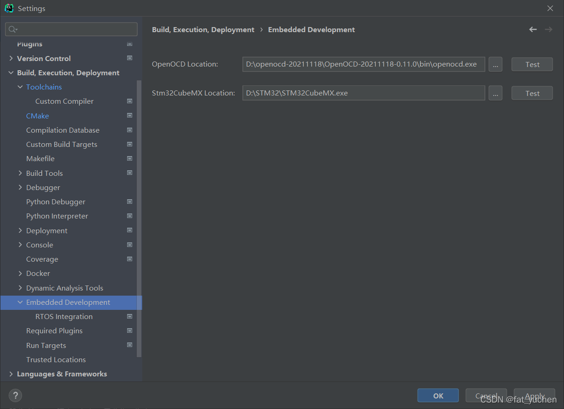The image size is (564, 409).
Task: Collapse the Toolchains node
Action: 20,87
